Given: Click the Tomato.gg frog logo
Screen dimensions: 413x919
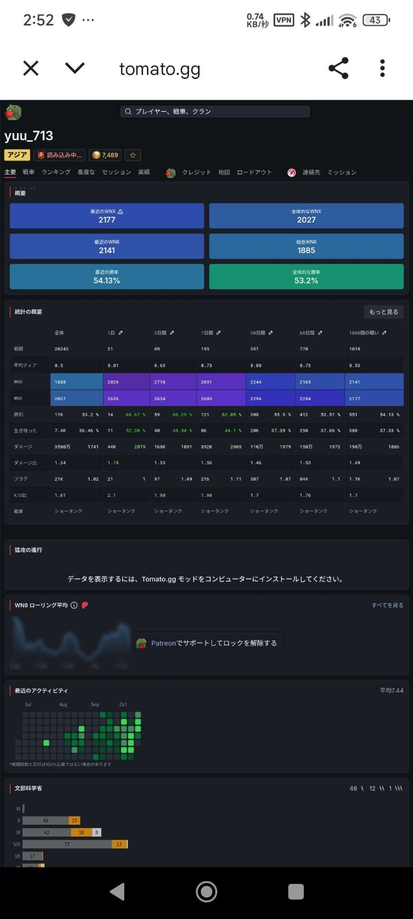Looking at the screenshot, I should tap(13, 112).
